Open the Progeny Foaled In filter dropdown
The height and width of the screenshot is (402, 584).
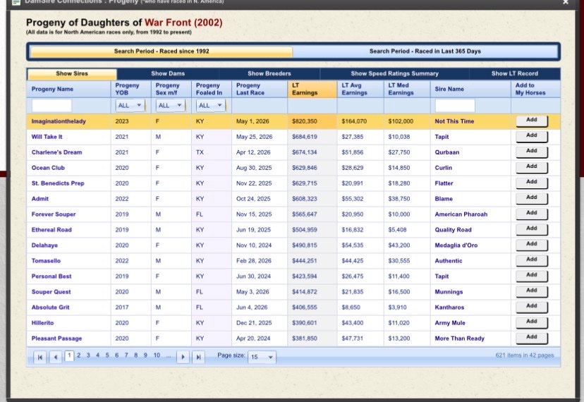click(x=210, y=105)
